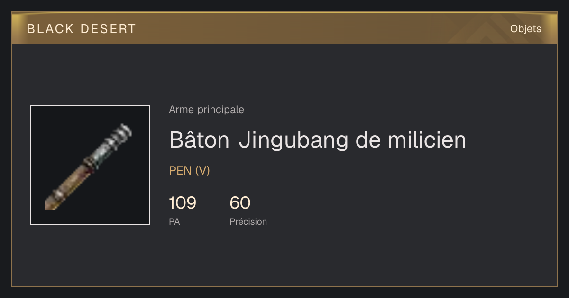Click the 60 Précision value
Screen dimensions: 569x298
coord(240,203)
